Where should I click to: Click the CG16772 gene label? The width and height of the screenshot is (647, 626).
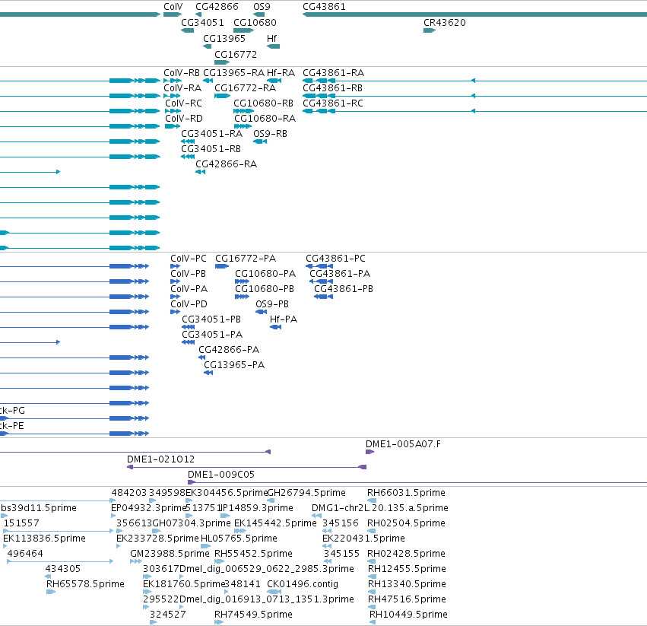click(x=236, y=55)
